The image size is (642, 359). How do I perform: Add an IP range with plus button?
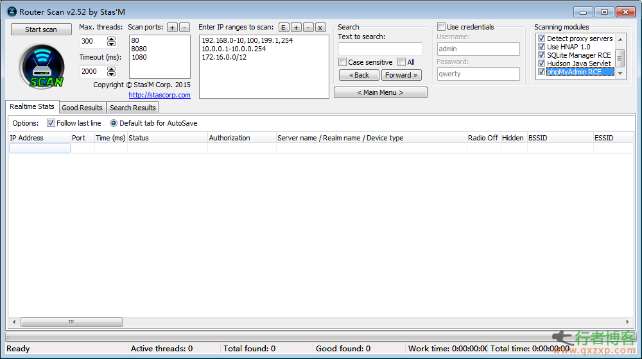296,28
